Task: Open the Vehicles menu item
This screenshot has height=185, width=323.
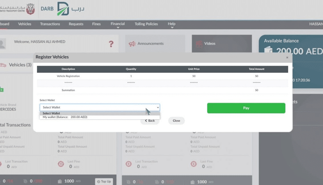Action: click(x=25, y=24)
